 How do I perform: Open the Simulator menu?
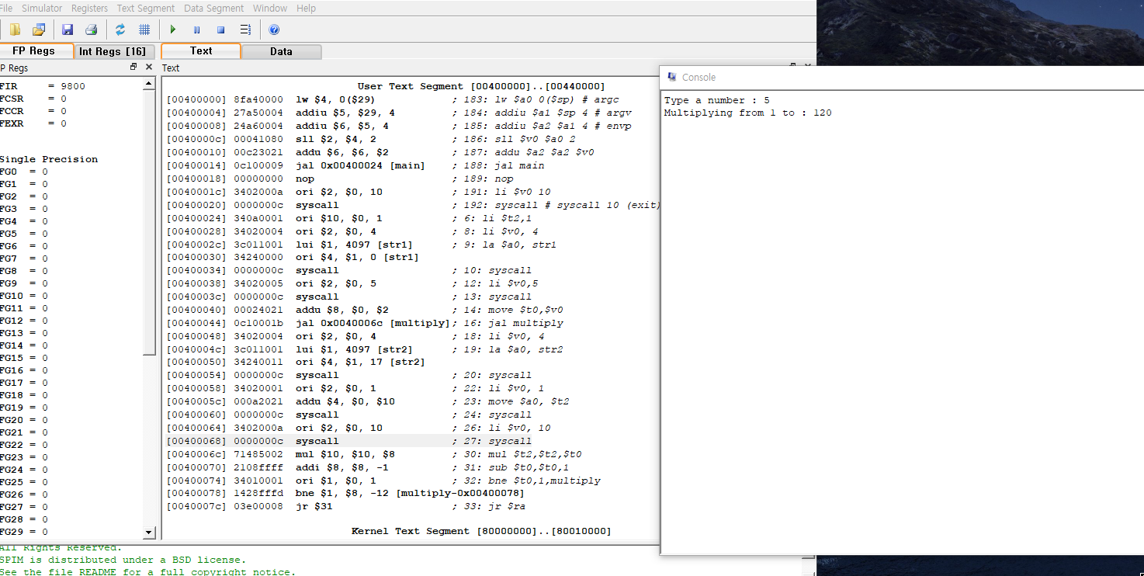(42, 9)
